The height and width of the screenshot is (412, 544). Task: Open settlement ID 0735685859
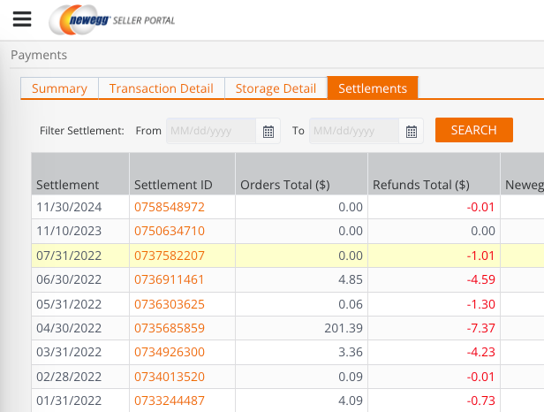pyautogui.click(x=170, y=328)
